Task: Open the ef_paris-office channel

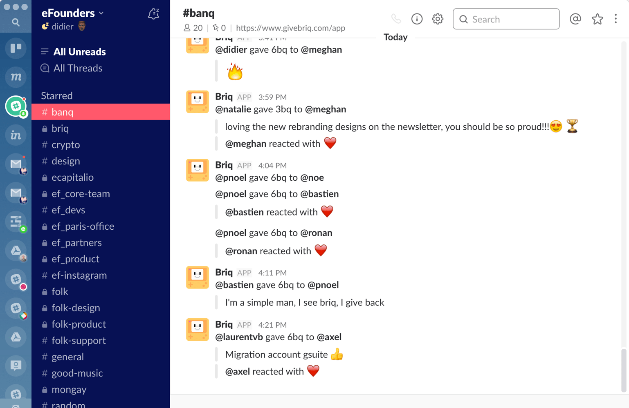Action: 101,226
